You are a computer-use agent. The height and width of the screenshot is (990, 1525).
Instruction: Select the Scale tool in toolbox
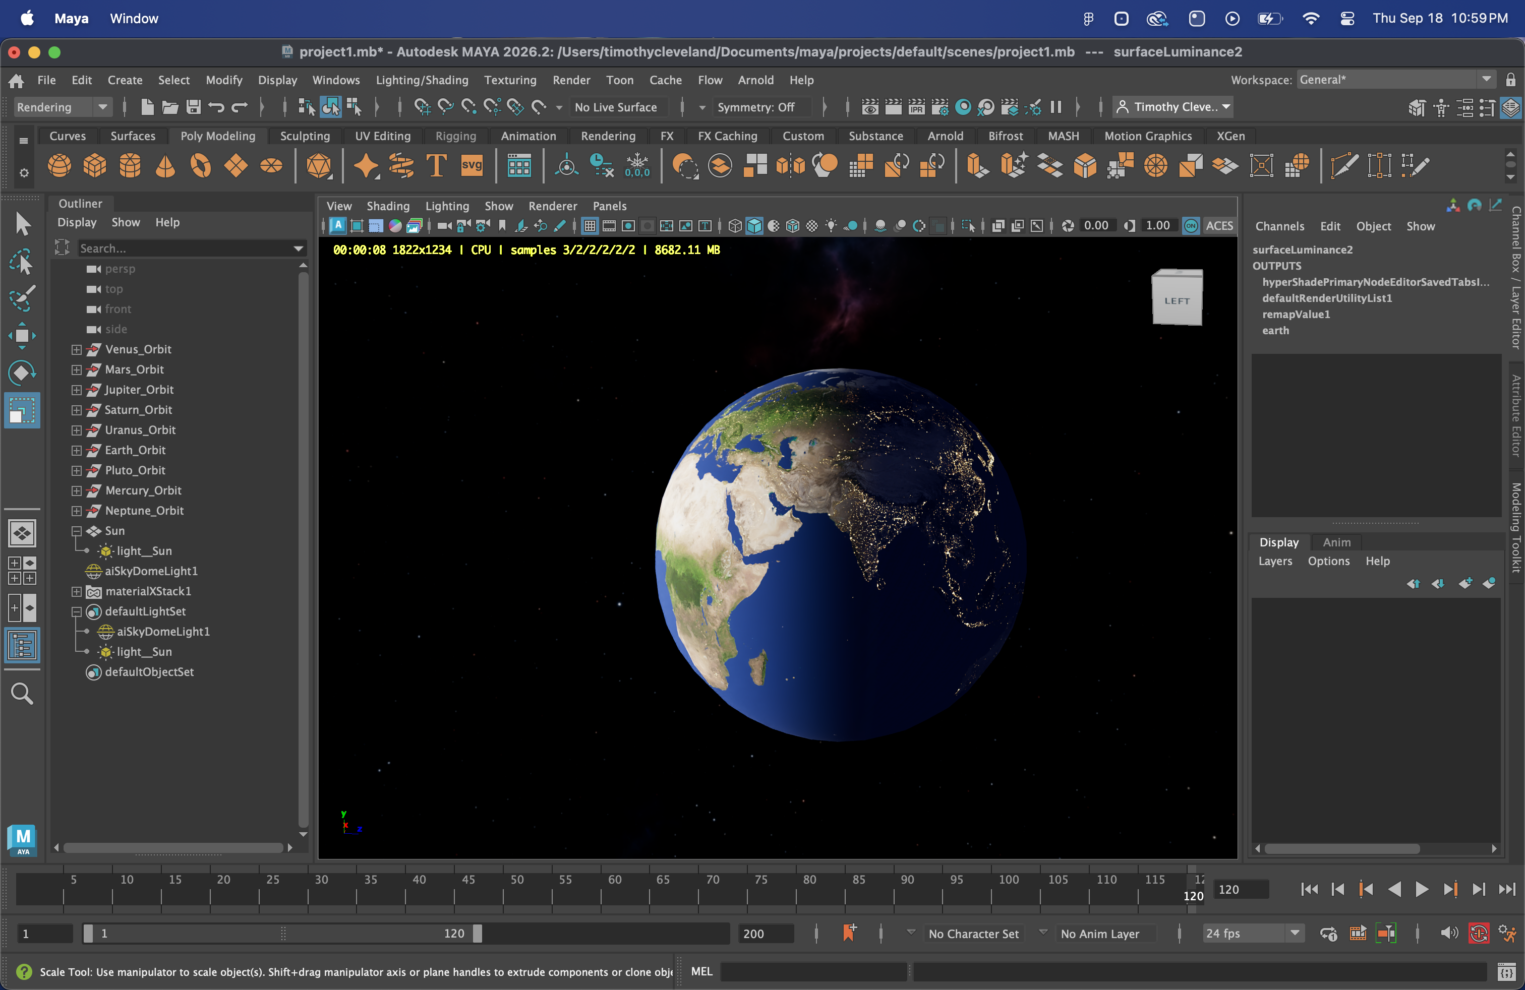pos(22,410)
